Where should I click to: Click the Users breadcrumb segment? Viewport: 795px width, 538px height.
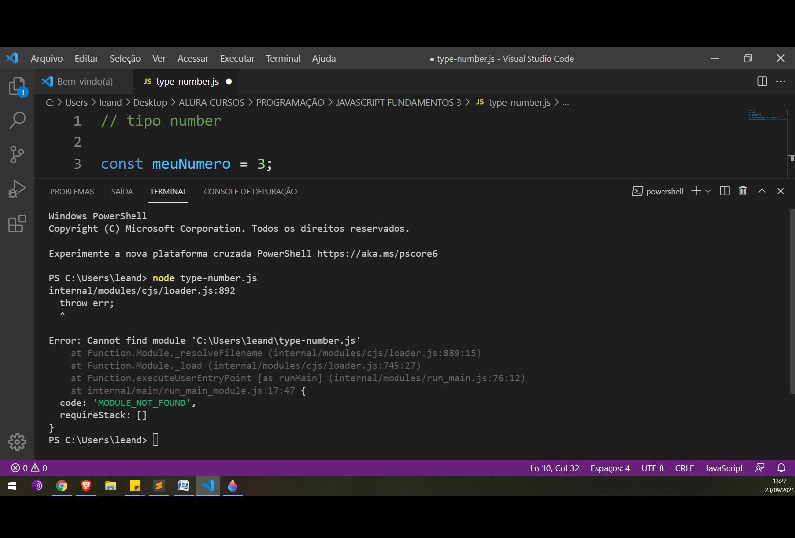coord(76,102)
